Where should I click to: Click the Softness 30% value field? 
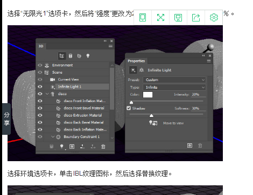pyautogui.click(x=198, y=109)
